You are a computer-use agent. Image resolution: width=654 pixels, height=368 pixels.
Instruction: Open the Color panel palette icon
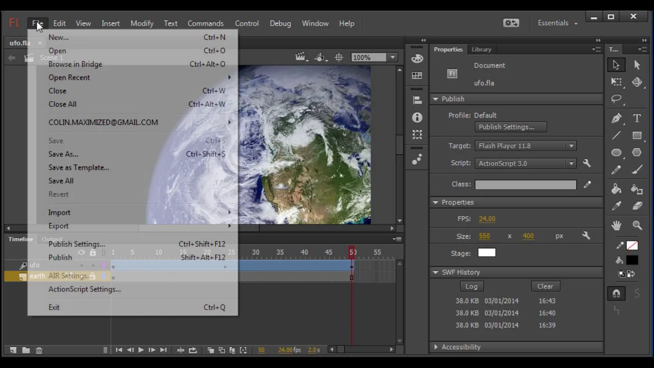click(417, 58)
